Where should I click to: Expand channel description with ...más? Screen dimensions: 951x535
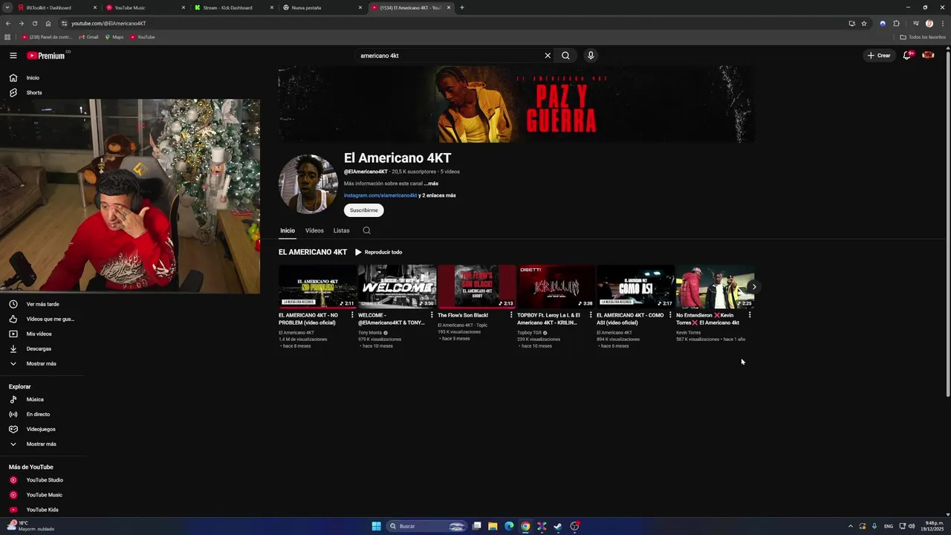tap(431, 184)
